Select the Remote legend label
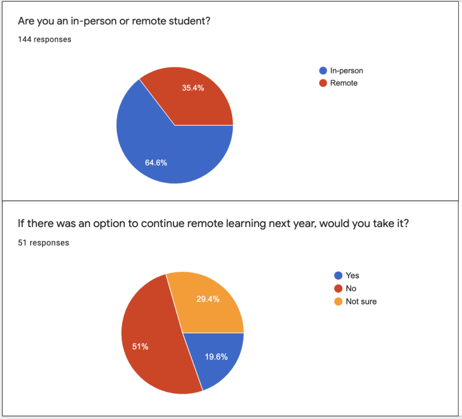Image resolution: width=462 pixels, height=419 pixels. click(x=344, y=83)
